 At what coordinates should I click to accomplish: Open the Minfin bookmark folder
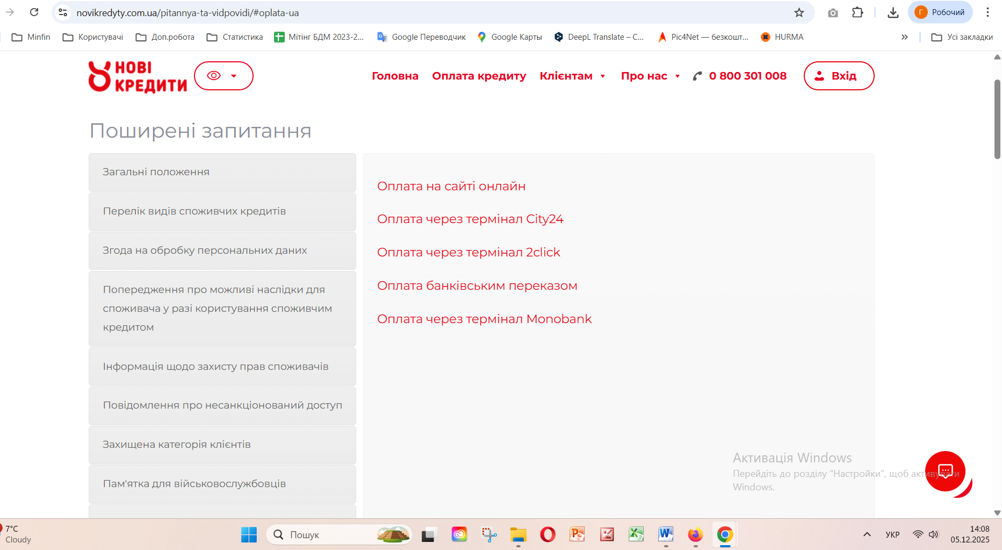[x=31, y=37]
